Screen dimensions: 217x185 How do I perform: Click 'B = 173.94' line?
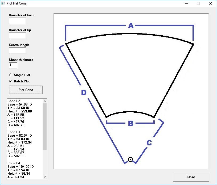point(16,149)
